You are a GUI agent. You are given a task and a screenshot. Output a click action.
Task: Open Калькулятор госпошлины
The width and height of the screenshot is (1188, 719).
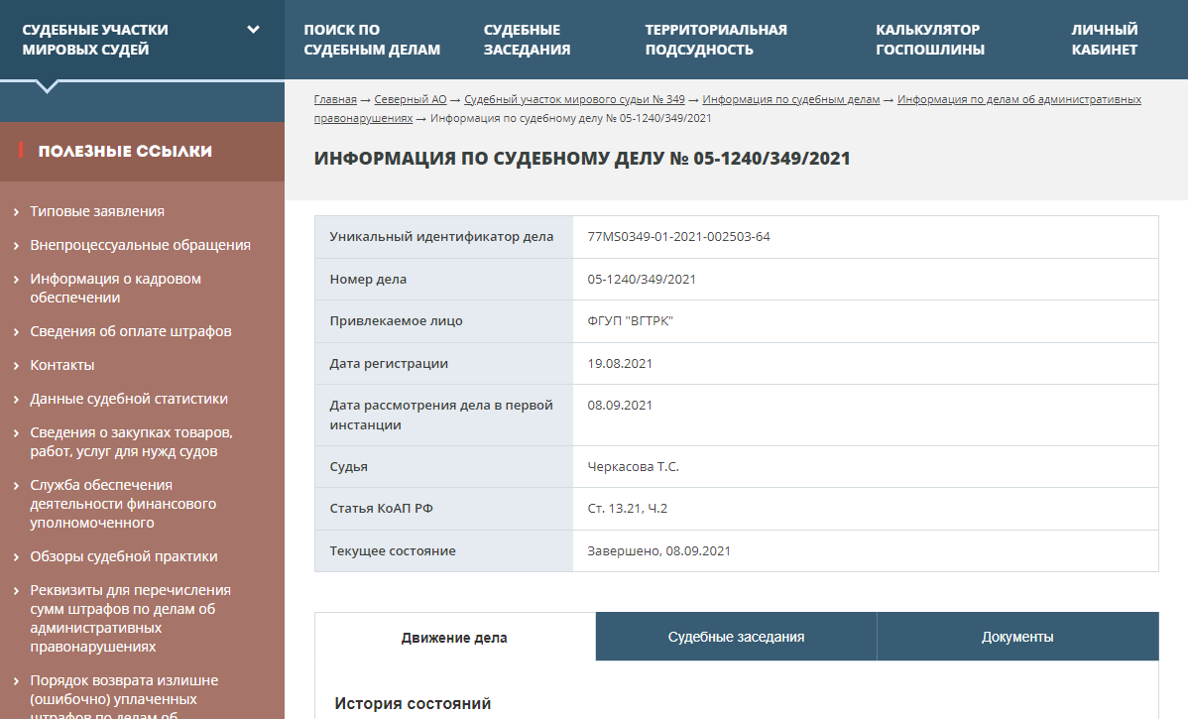(929, 40)
